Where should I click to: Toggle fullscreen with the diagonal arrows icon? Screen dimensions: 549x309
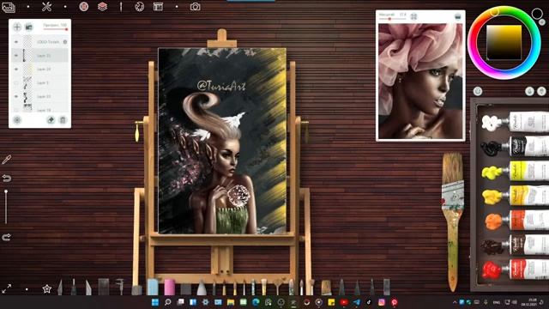coord(7,289)
